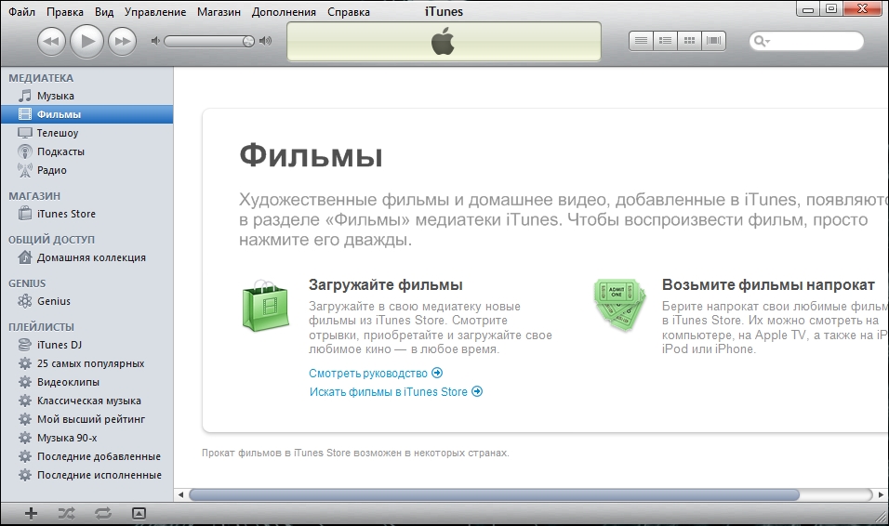The width and height of the screenshot is (889, 526).
Task: Open the Правка menu
Action: coord(65,12)
